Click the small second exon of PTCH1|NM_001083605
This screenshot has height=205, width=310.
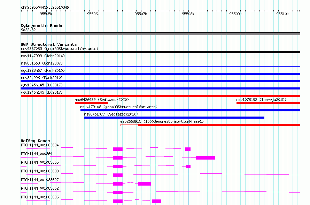(x=188, y=166)
